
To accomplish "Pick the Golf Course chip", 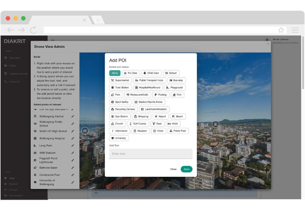I will tap(138, 124).
